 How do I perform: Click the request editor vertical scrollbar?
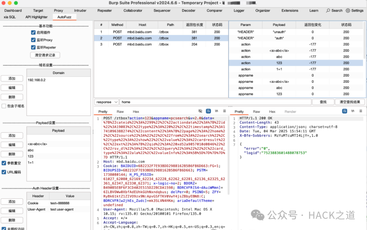point(228,155)
